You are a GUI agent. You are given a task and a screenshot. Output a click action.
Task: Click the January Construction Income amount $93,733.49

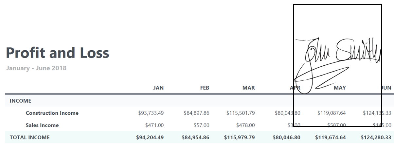(151, 113)
